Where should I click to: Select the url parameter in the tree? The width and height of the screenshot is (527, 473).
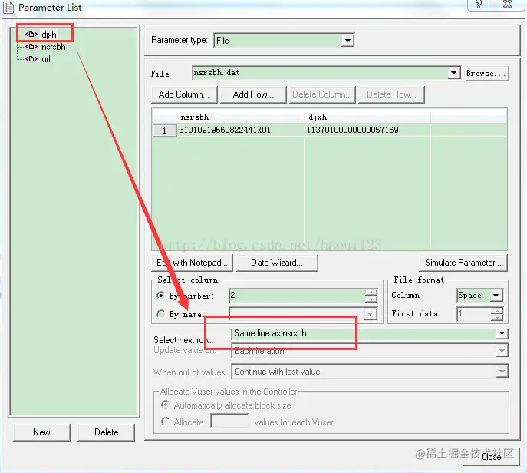(46, 59)
